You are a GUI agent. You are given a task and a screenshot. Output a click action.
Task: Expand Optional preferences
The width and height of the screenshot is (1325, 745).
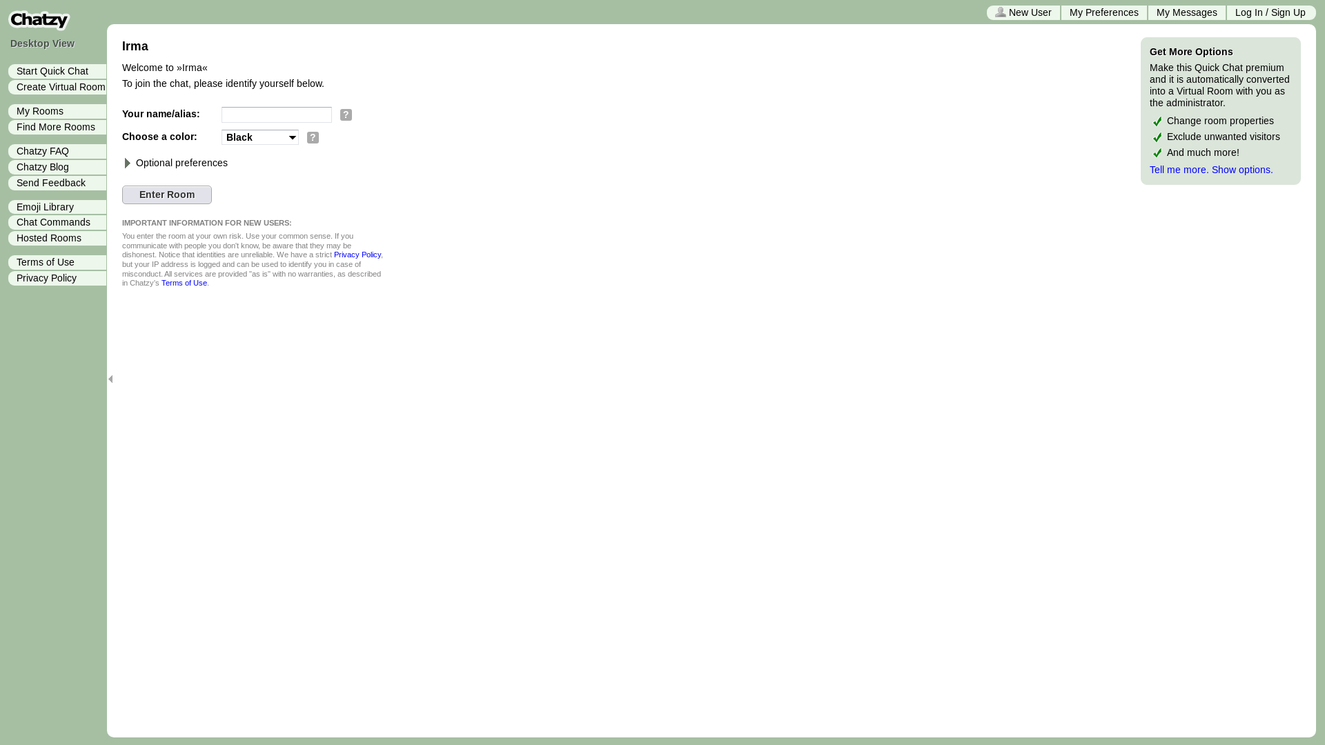coord(175,163)
